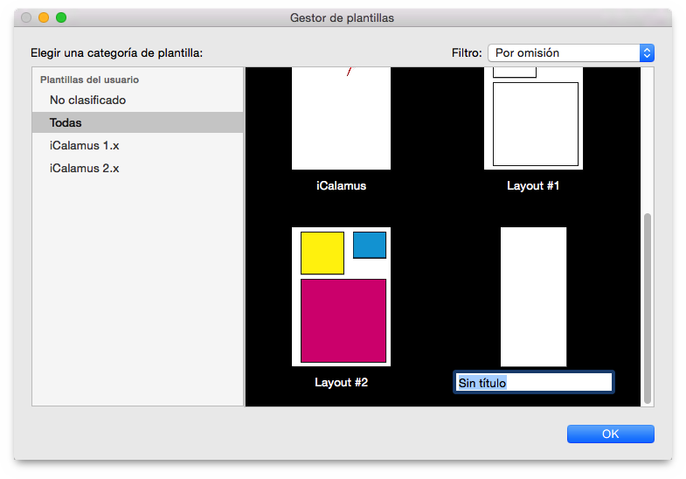Click the large empty frame in Layout #1 preview
The image size is (686, 479).
coord(536,123)
